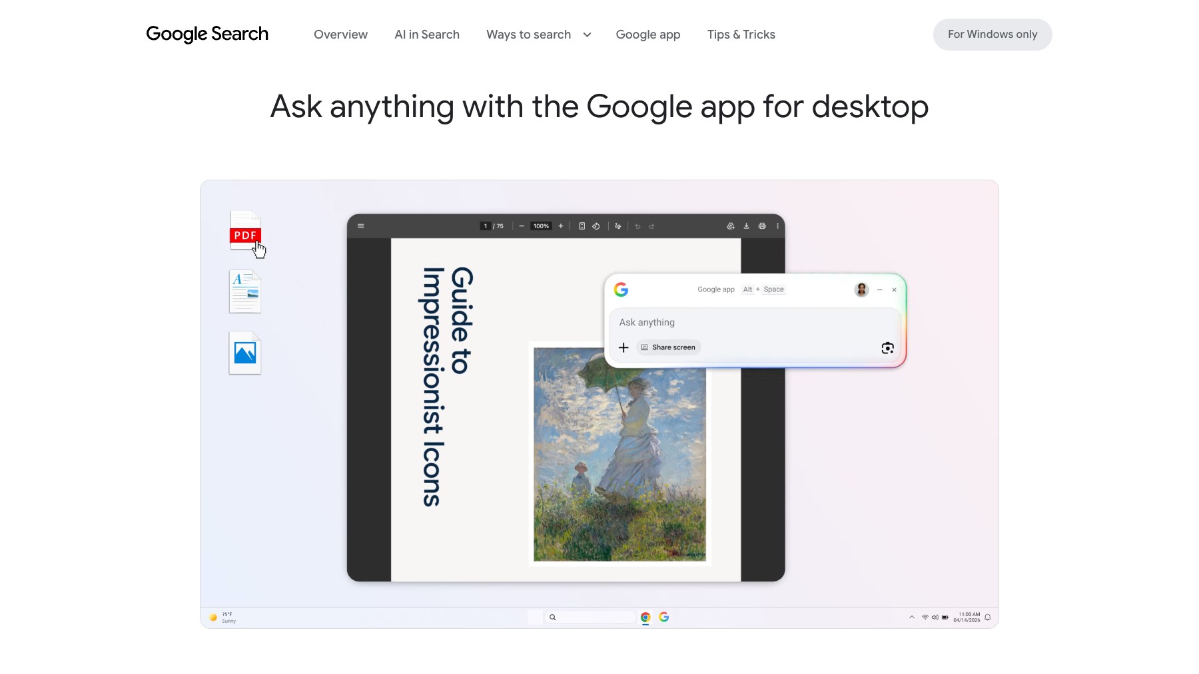Viewport: 1199px width, 674px height.
Task: Click the 100% zoom level field
Action: click(541, 226)
